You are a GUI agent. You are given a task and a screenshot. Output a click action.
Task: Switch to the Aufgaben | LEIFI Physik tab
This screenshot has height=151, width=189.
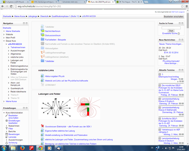click(16, 2)
